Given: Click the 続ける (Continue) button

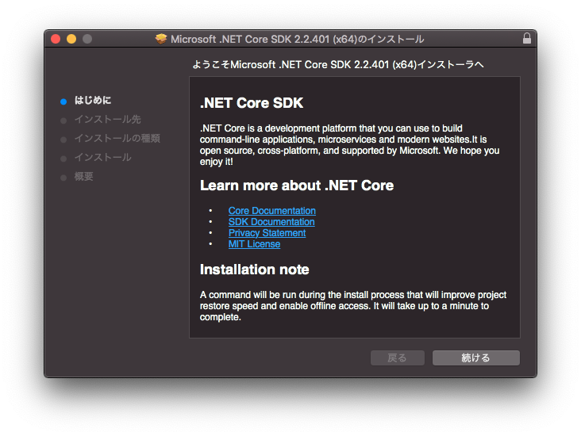Looking at the screenshot, I should tap(475, 358).
